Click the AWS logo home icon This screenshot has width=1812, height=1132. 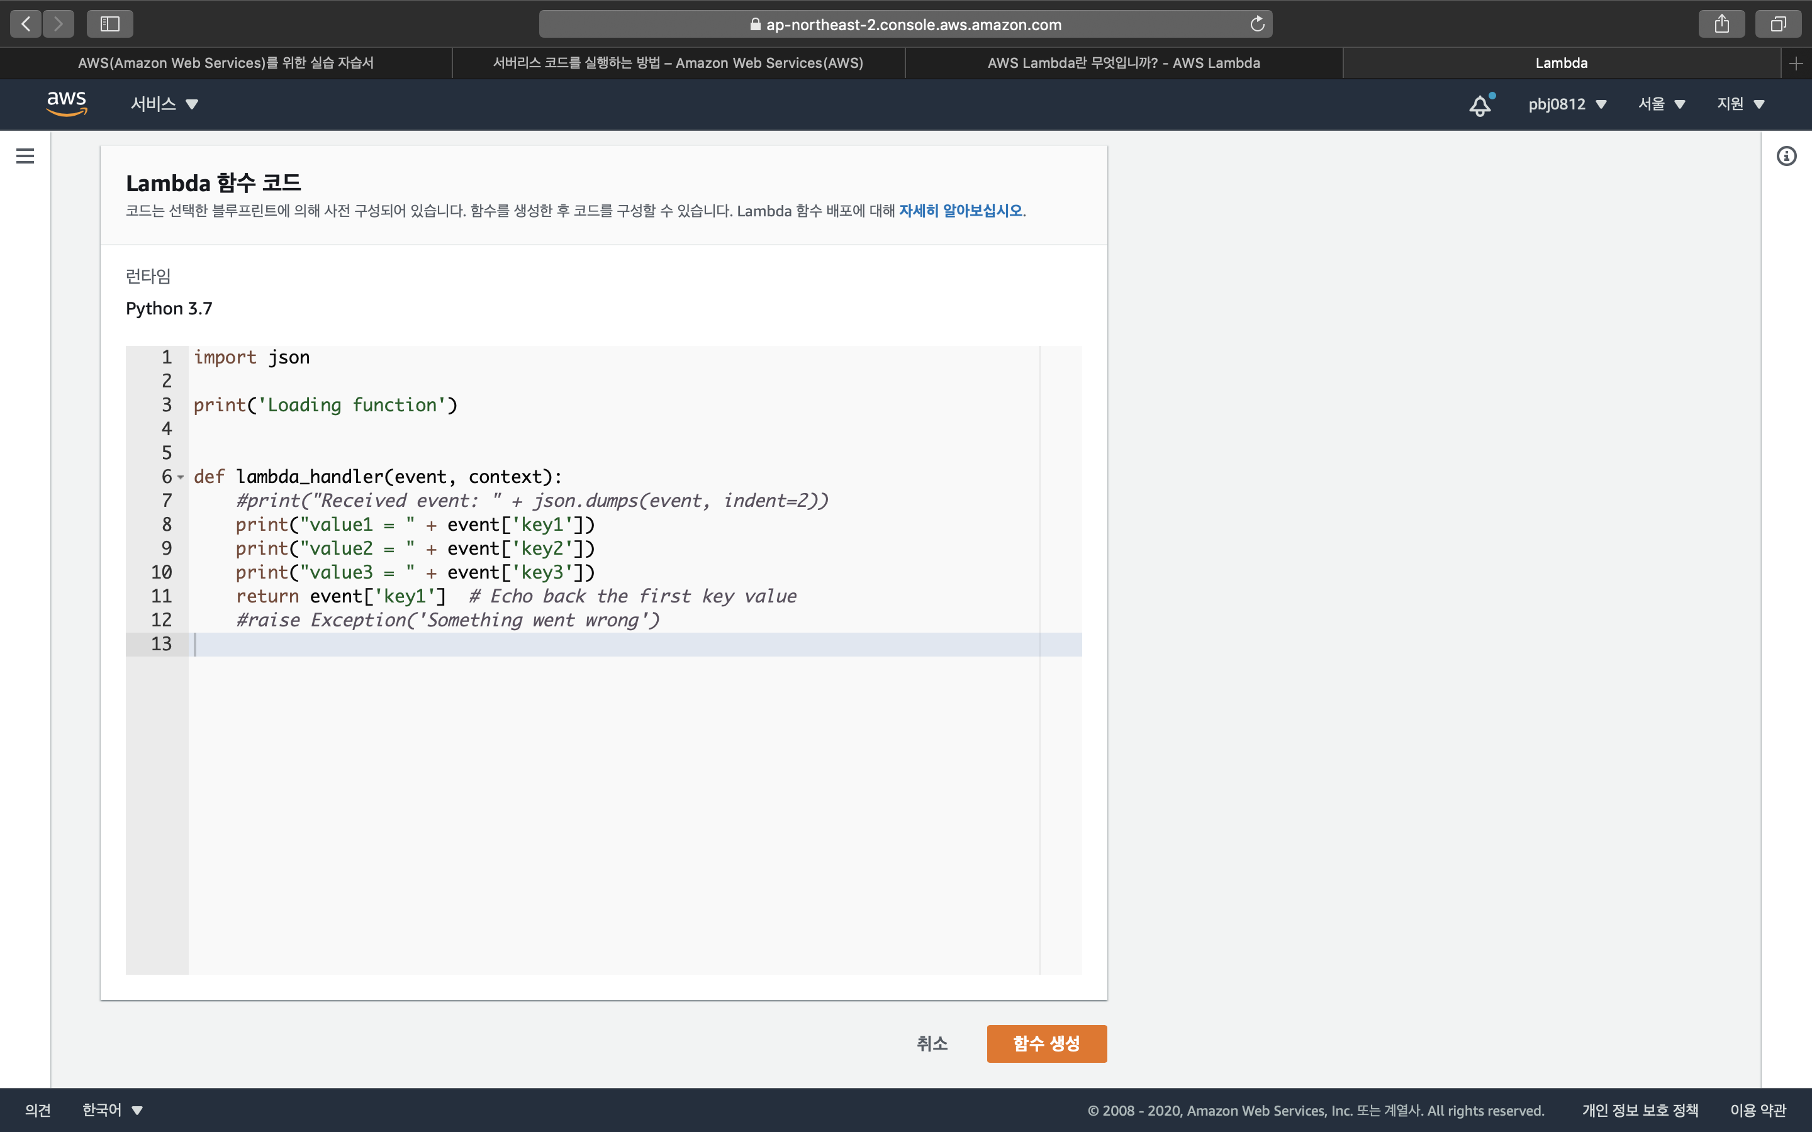(67, 103)
